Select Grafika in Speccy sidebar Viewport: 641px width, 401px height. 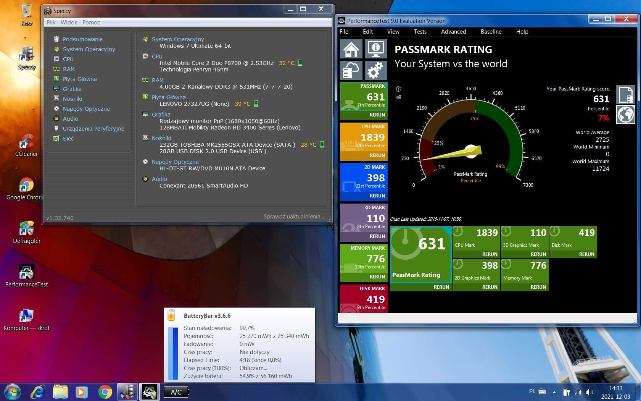pos(72,89)
